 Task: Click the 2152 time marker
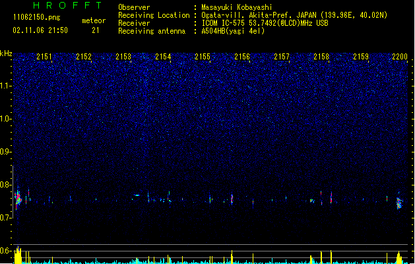84,57
